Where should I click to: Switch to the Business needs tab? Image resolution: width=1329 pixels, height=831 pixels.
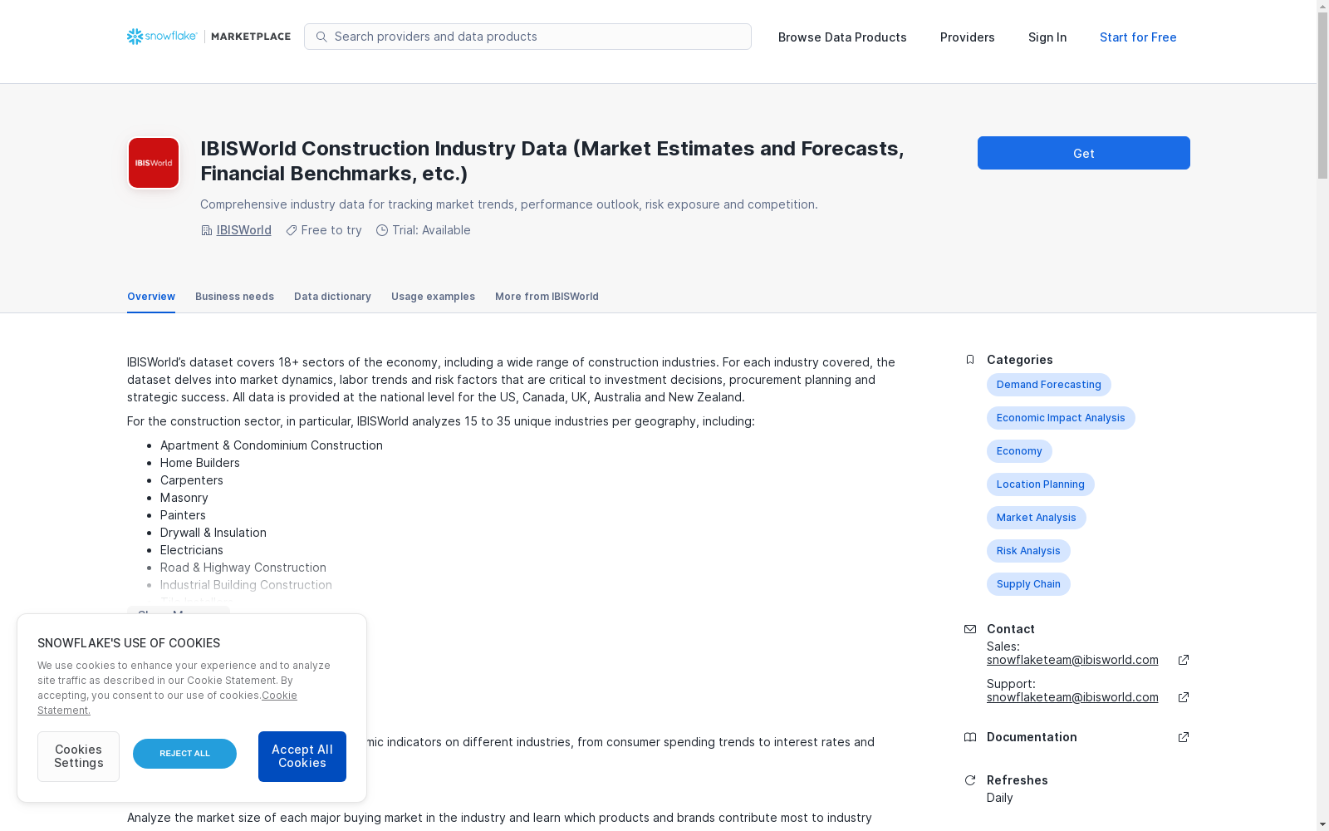[x=234, y=297]
